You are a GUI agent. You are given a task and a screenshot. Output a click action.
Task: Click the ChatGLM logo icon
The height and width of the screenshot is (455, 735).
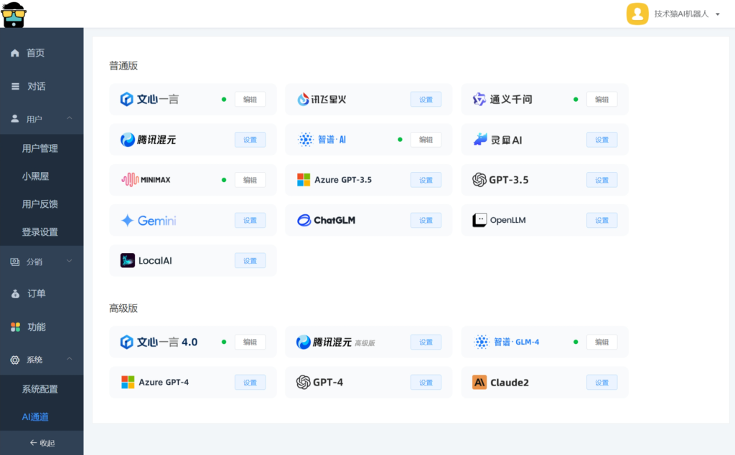(304, 220)
